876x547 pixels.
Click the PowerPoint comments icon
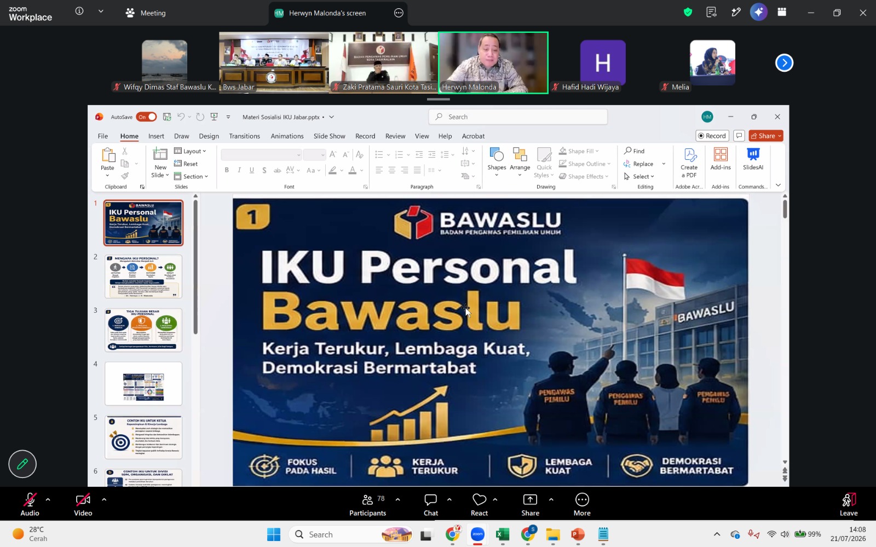739,136
